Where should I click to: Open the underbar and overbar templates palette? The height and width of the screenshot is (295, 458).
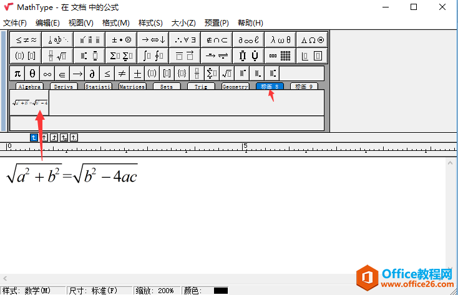(185, 56)
